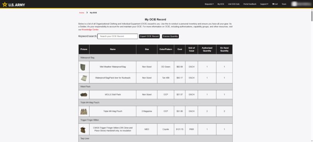Screen dimensions: 313x142
Task: Focus the Keyword search input field
Action: [x=118, y=36]
